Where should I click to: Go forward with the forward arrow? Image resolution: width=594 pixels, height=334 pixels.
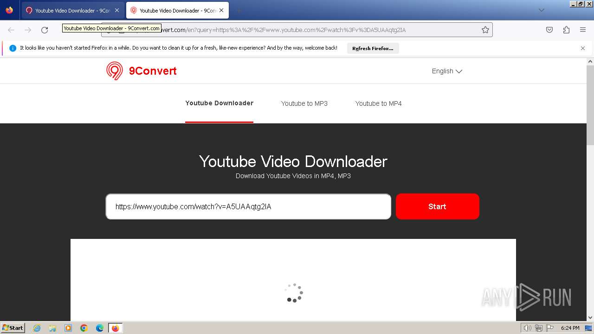28,30
